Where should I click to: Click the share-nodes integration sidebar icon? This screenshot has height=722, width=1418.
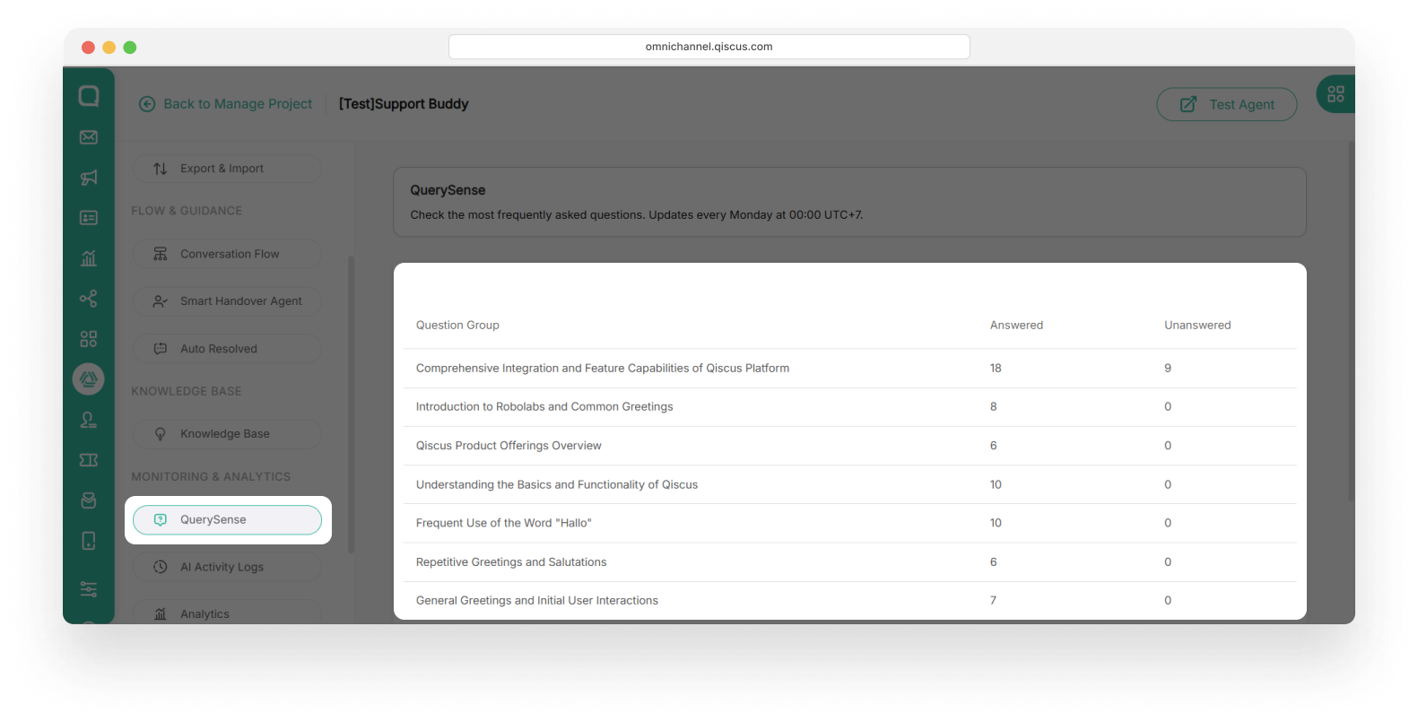89,299
